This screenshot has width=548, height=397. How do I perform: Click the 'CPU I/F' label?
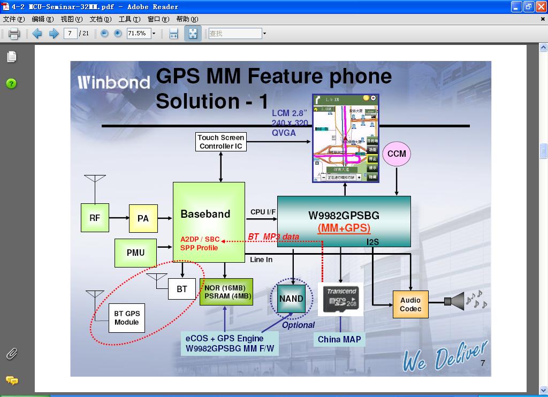pos(263,212)
